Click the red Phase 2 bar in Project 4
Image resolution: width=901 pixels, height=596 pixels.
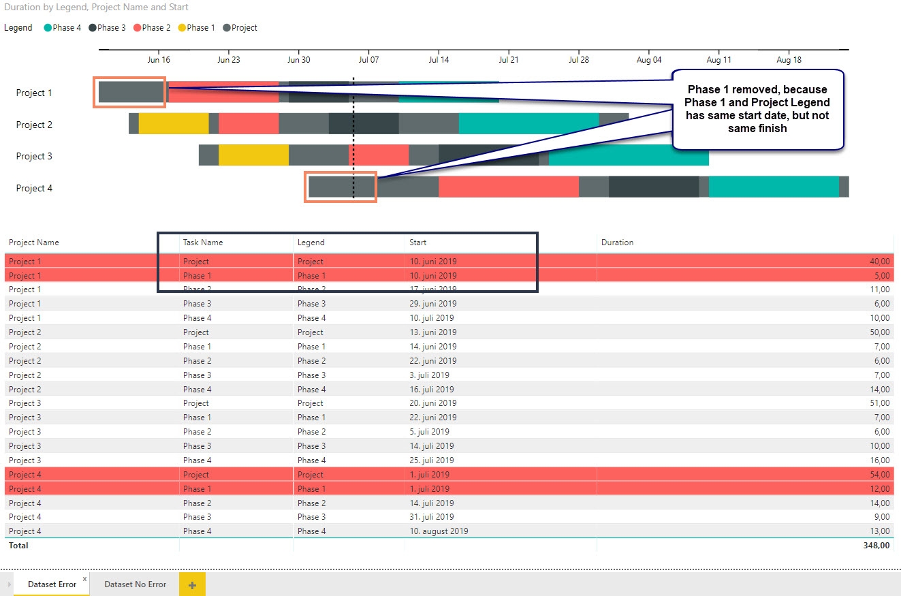[508, 187]
